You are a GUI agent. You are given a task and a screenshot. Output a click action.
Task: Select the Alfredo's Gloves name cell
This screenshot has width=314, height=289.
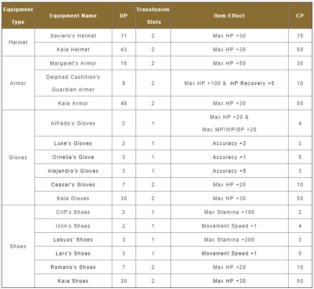[73, 123]
